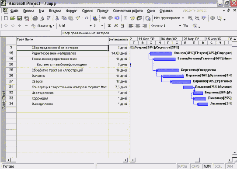This screenshot has height=169, width=237.
Task: Expand standard toolbar options arrow
Action: click(x=224, y=20)
